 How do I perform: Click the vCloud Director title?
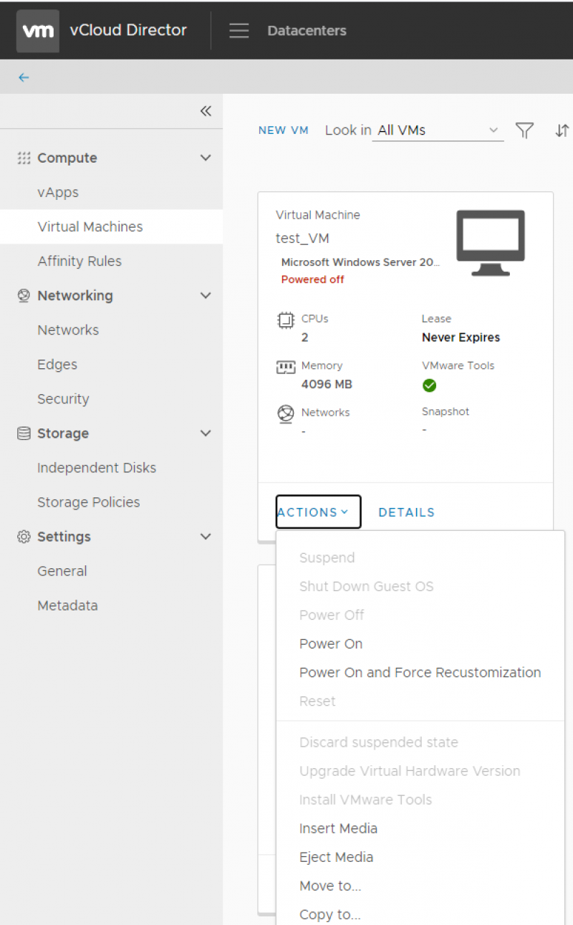[128, 30]
